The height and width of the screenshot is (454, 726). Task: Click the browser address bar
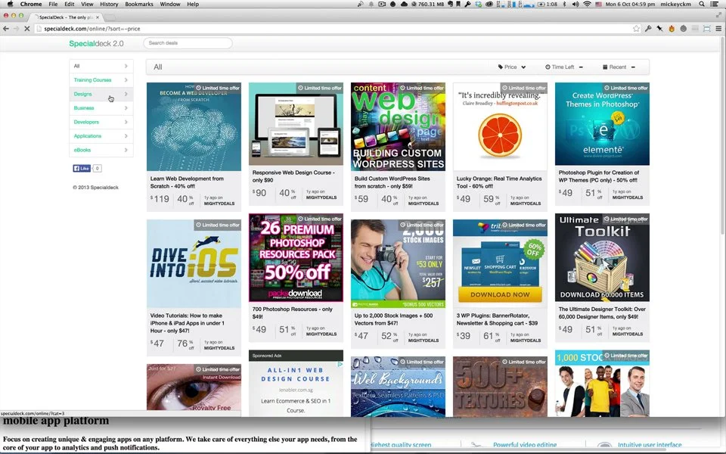(x=334, y=29)
